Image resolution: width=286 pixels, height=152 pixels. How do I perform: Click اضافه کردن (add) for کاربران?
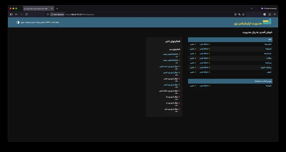204,72
